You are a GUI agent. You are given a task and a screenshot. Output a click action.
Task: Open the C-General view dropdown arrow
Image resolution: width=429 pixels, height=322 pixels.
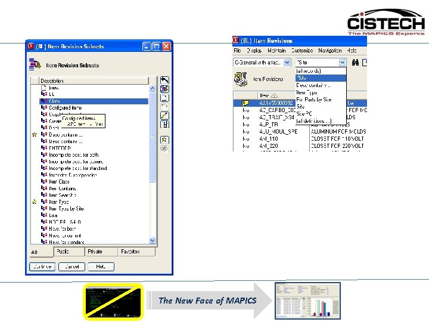click(x=287, y=63)
